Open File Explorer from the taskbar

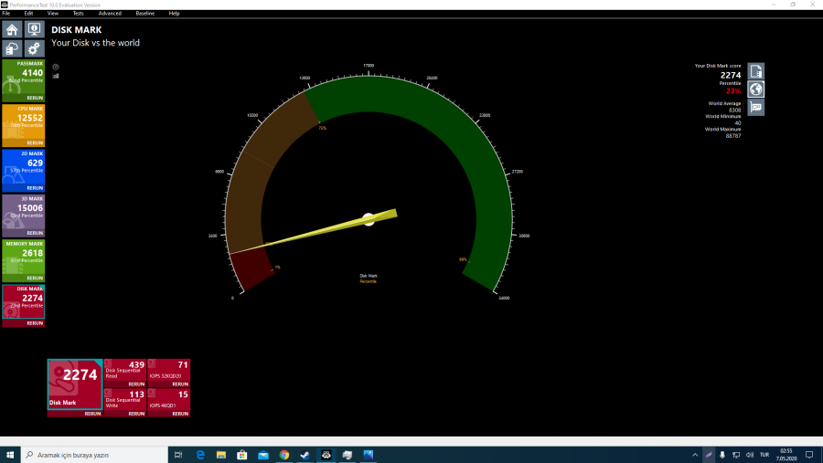point(221,455)
